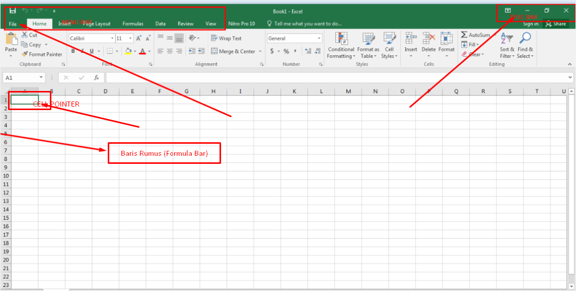This screenshot has width=576, height=291.
Task: Toggle Italic formatting
Action: (x=82, y=51)
